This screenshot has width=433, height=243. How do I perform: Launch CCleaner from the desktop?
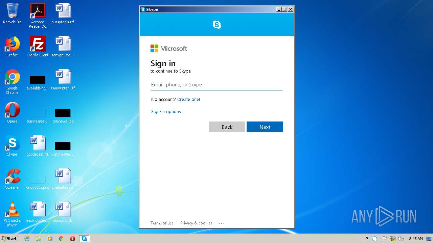point(12,179)
